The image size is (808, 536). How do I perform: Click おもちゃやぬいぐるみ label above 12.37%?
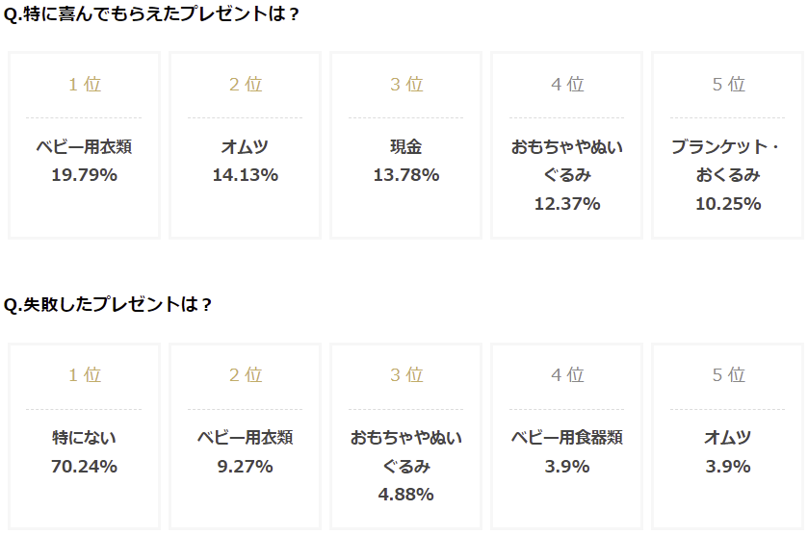(567, 161)
